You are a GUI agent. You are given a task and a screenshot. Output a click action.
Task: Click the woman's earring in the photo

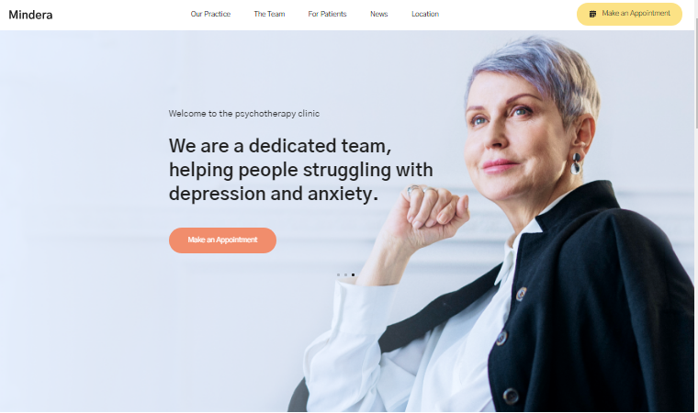click(x=576, y=163)
